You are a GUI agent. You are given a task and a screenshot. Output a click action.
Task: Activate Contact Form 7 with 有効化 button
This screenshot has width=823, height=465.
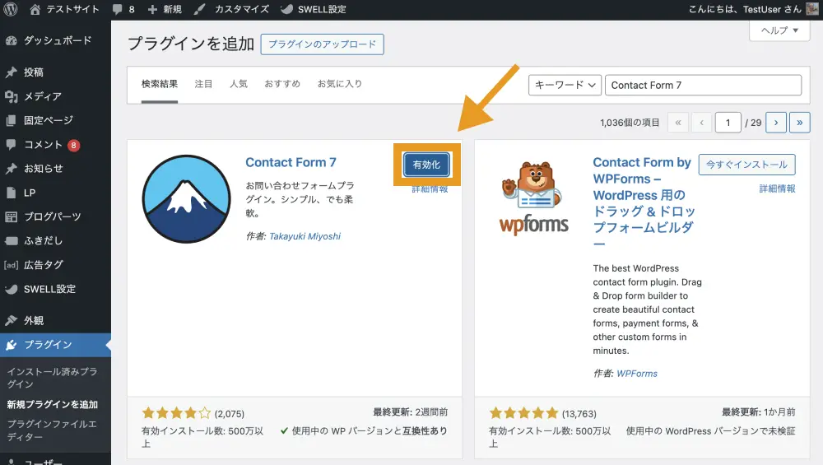point(426,165)
